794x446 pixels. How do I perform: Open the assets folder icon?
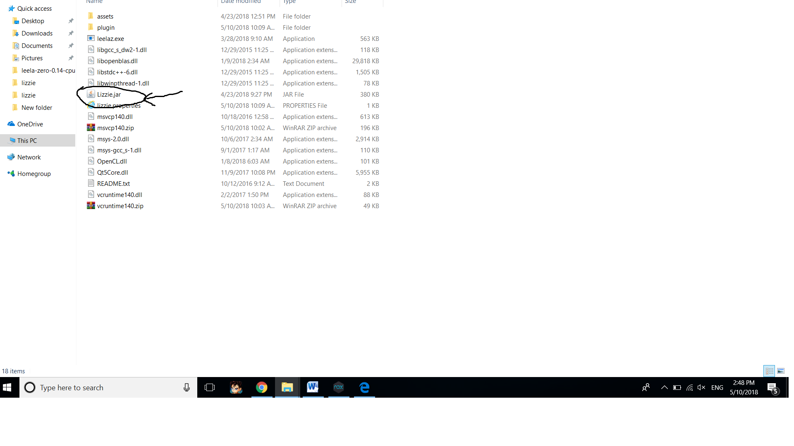click(91, 16)
